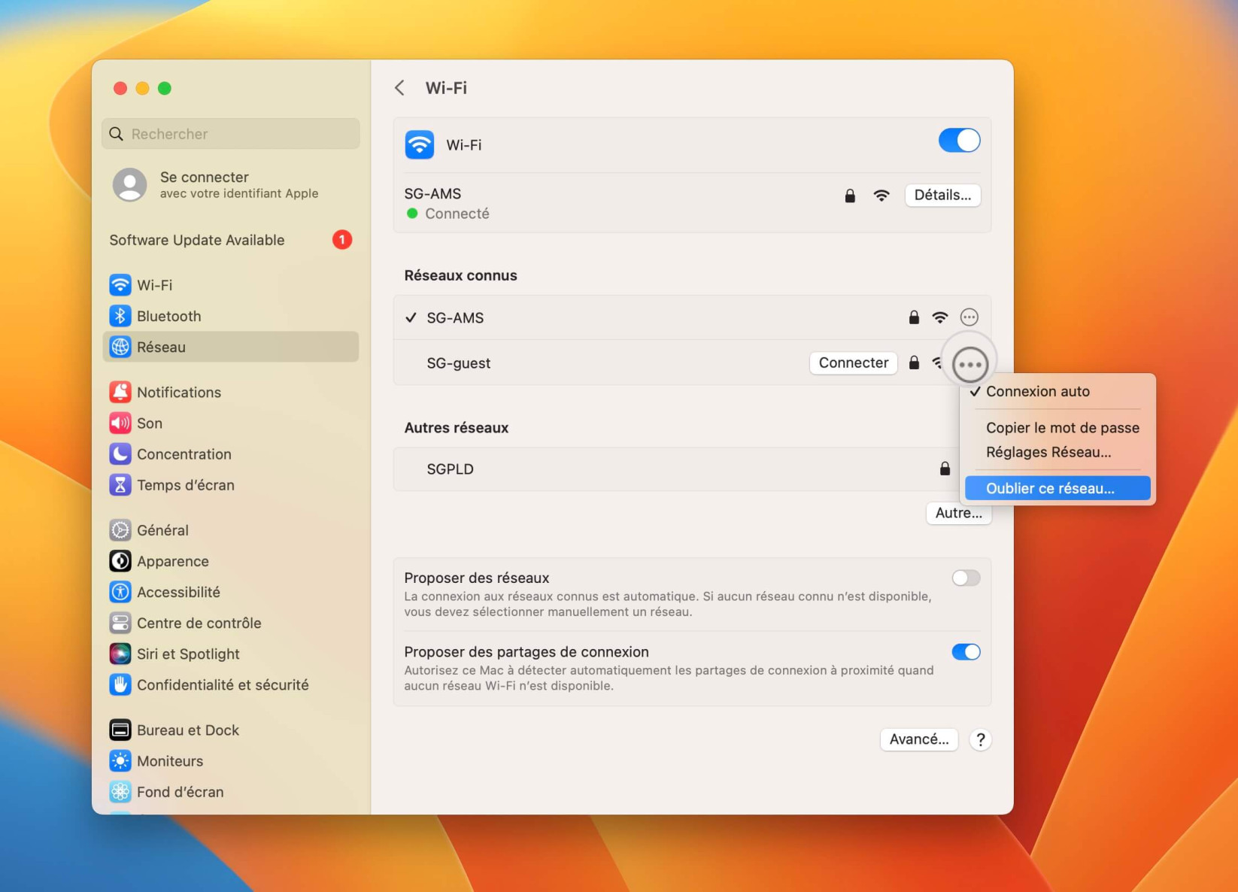Click the back chevron next to Wi-Fi title
1238x892 pixels.
pos(399,87)
